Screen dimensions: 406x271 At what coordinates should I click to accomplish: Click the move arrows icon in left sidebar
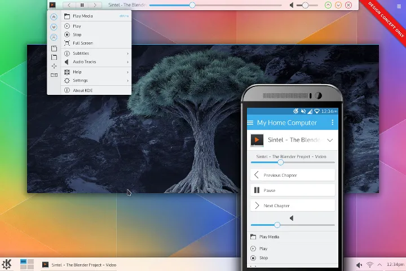[x=54, y=66]
